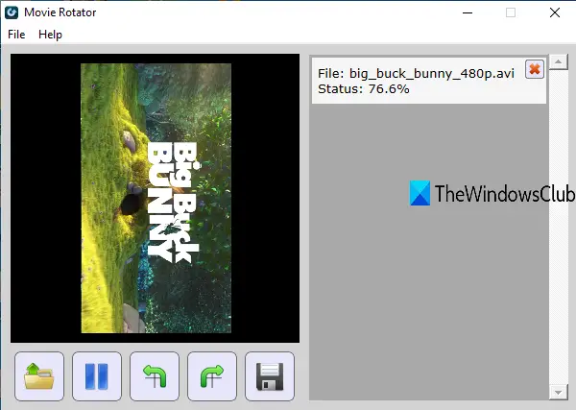The width and height of the screenshot is (576, 410).
Task: Close the Movie Rotator window
Action: (x=555, y=12)
